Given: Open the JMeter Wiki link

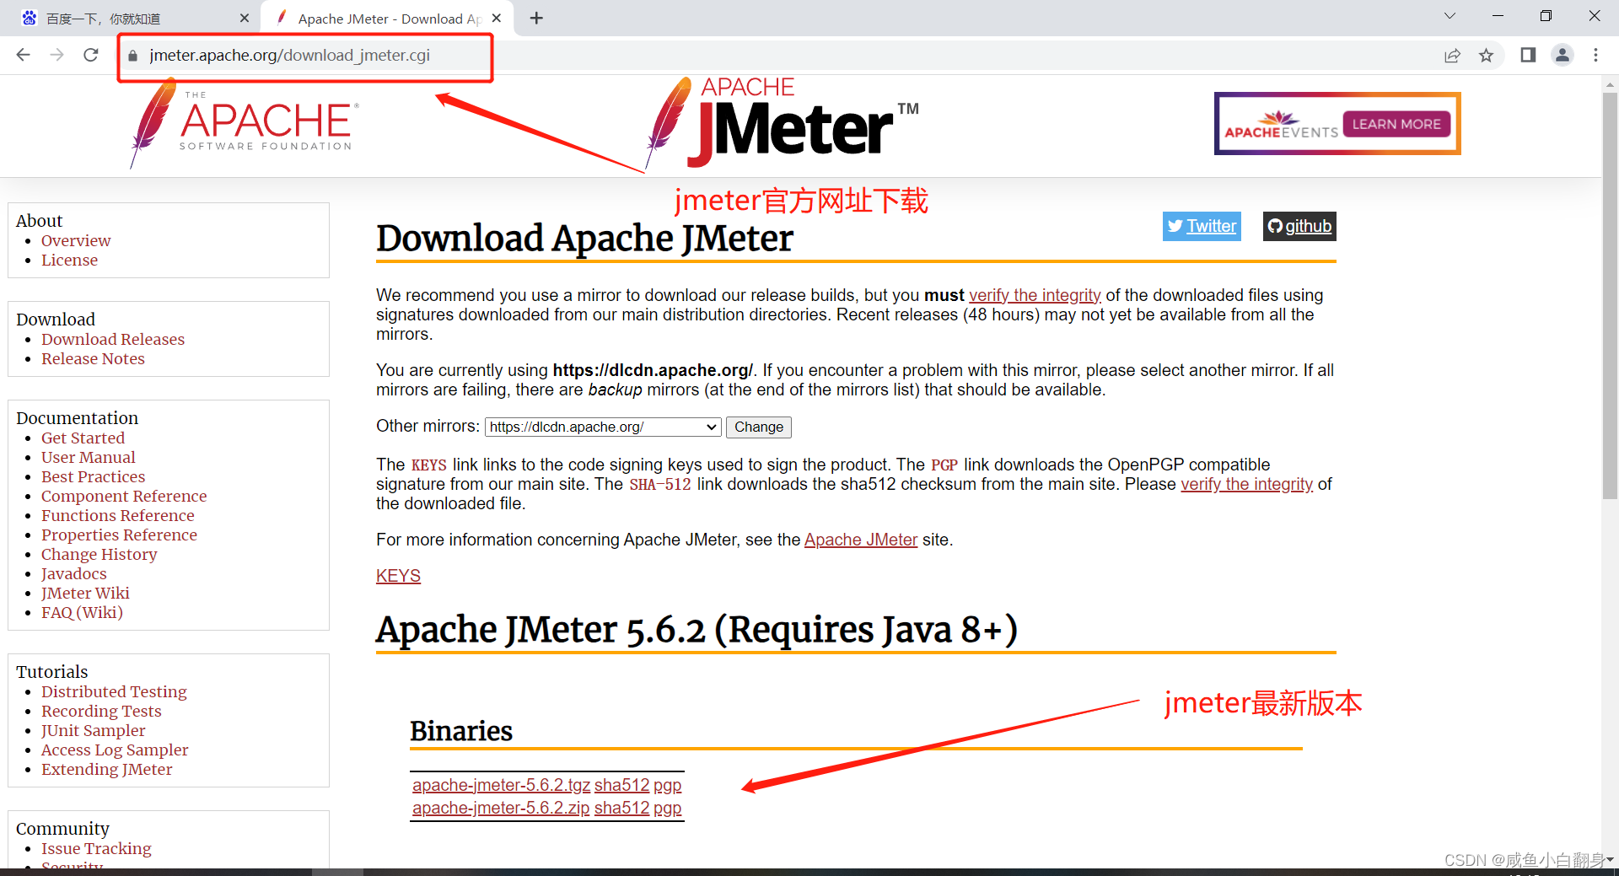Looking at the screenshot, I should click(85, 593).
